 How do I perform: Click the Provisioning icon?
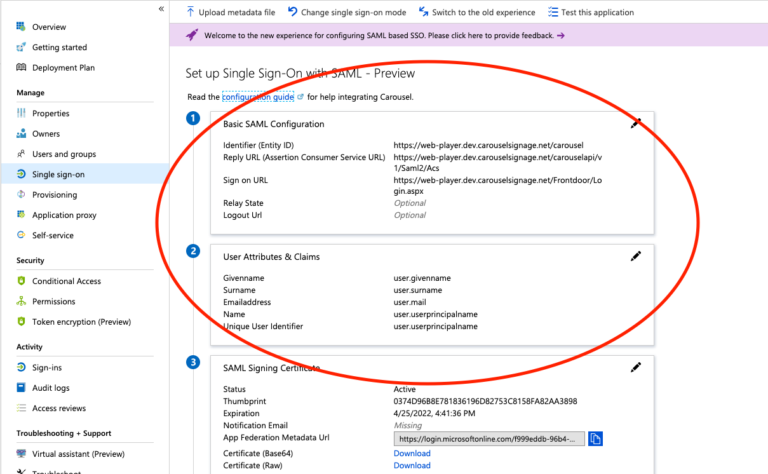(21, 195)
